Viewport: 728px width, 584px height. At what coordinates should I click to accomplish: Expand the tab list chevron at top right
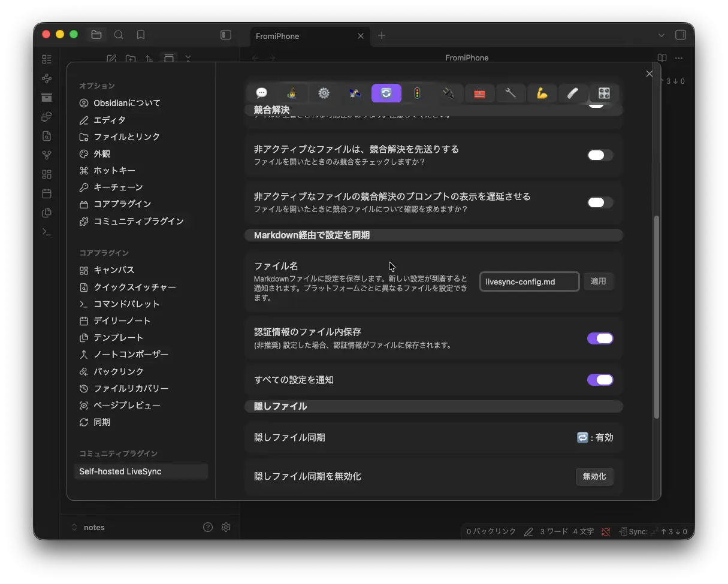[x=661, y=35]
